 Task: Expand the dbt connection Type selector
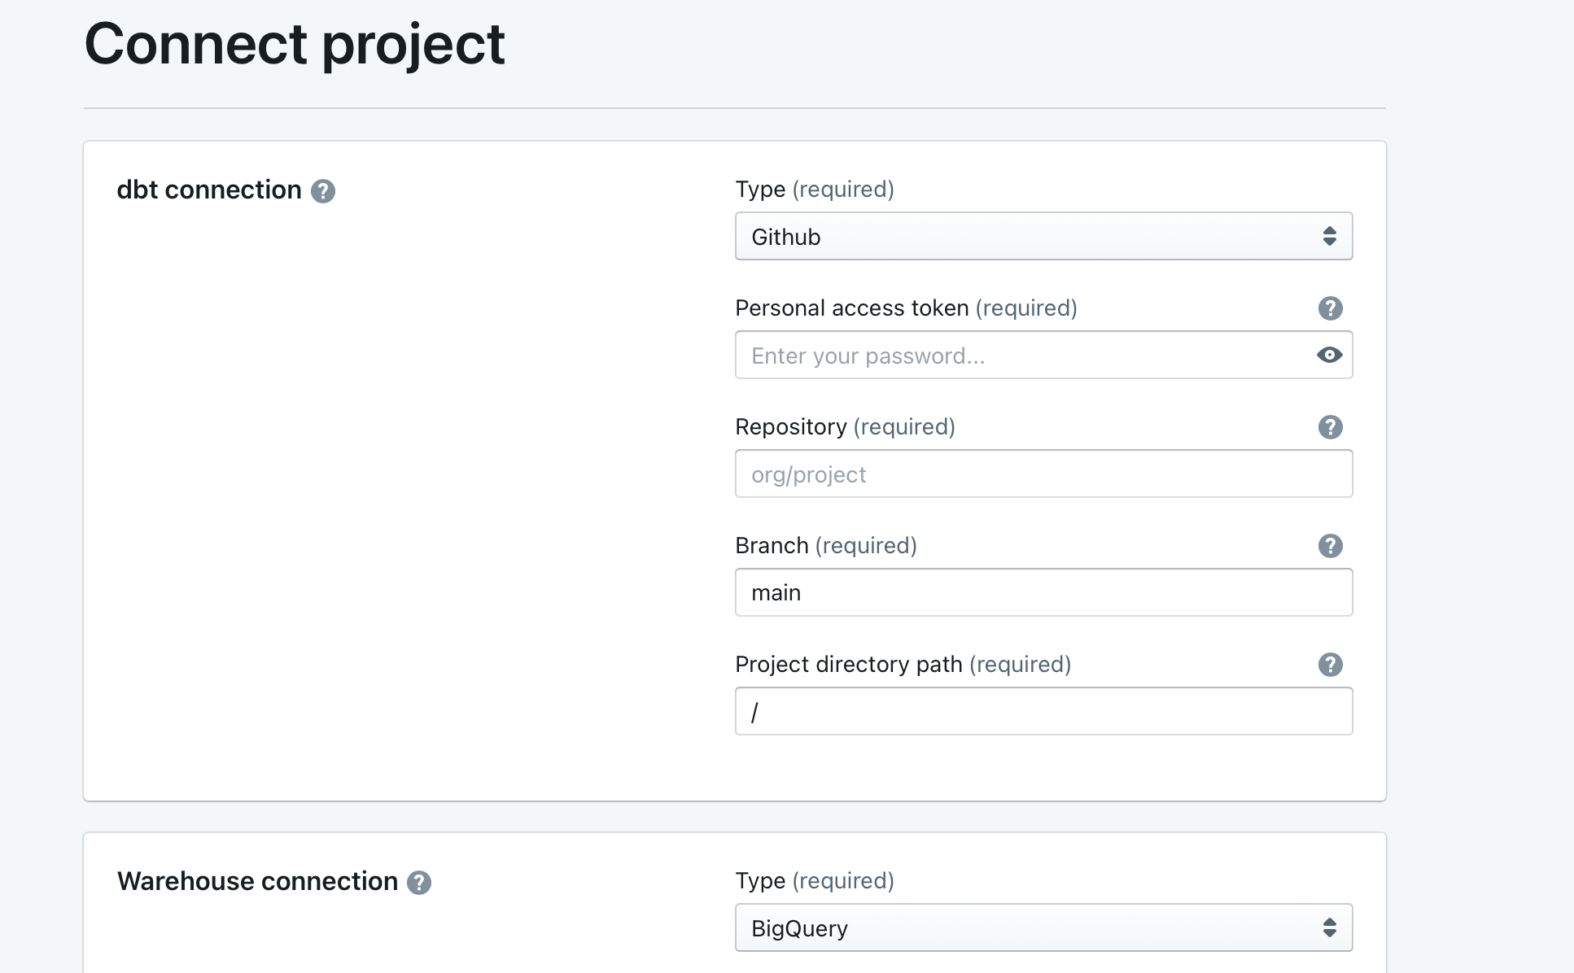pos(1044,236)
